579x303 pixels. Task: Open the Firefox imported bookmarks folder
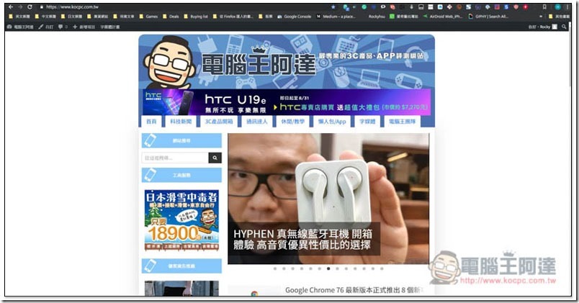[233, 17]
